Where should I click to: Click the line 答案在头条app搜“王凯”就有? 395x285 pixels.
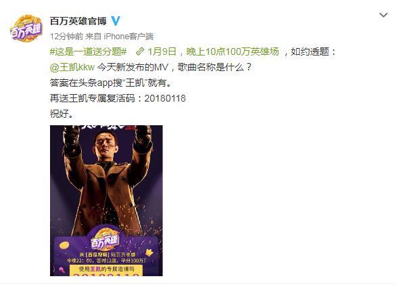(x=111, y=83)
